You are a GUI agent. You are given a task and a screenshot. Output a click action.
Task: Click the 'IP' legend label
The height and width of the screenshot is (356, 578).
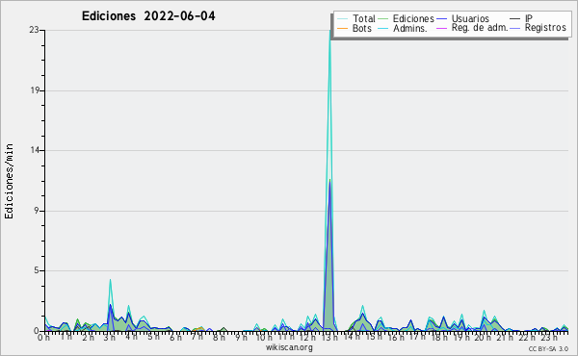529,18
